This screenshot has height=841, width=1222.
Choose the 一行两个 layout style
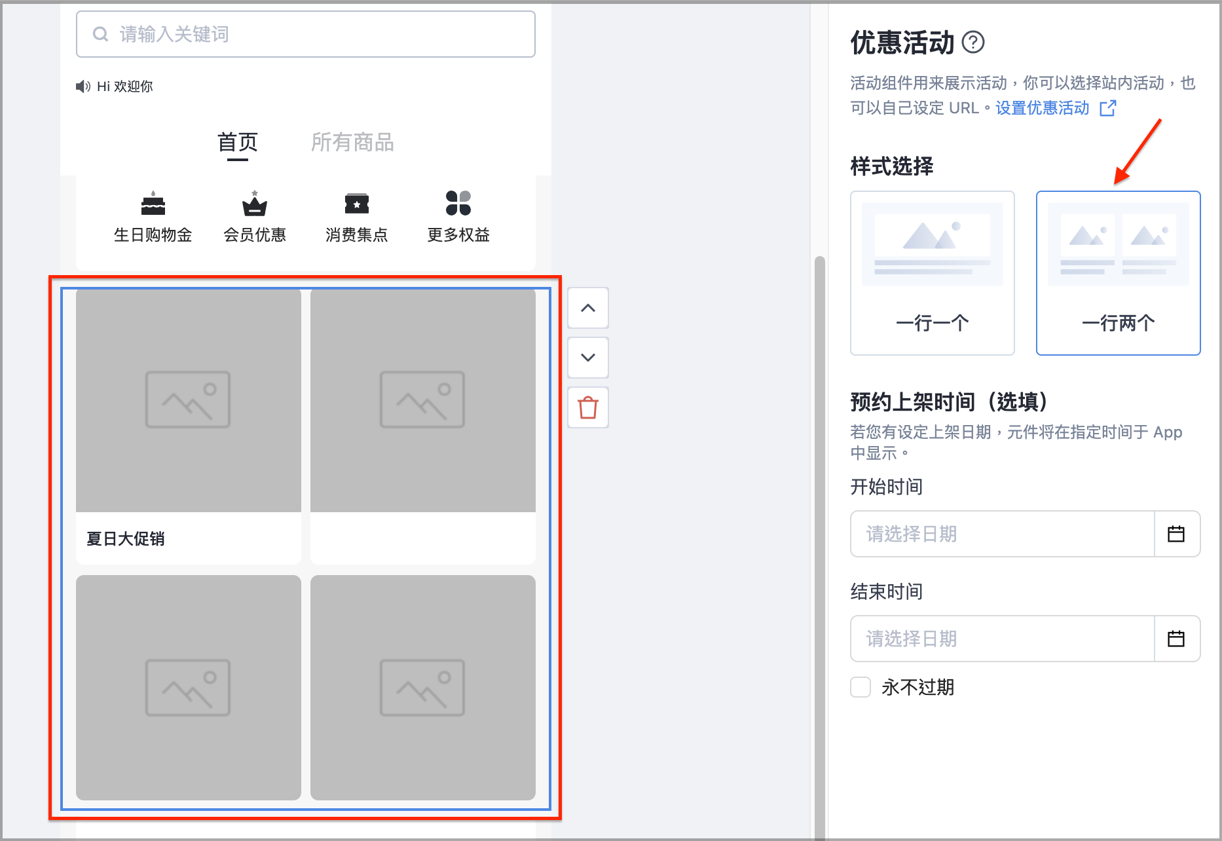click(x=1119, y=273)
